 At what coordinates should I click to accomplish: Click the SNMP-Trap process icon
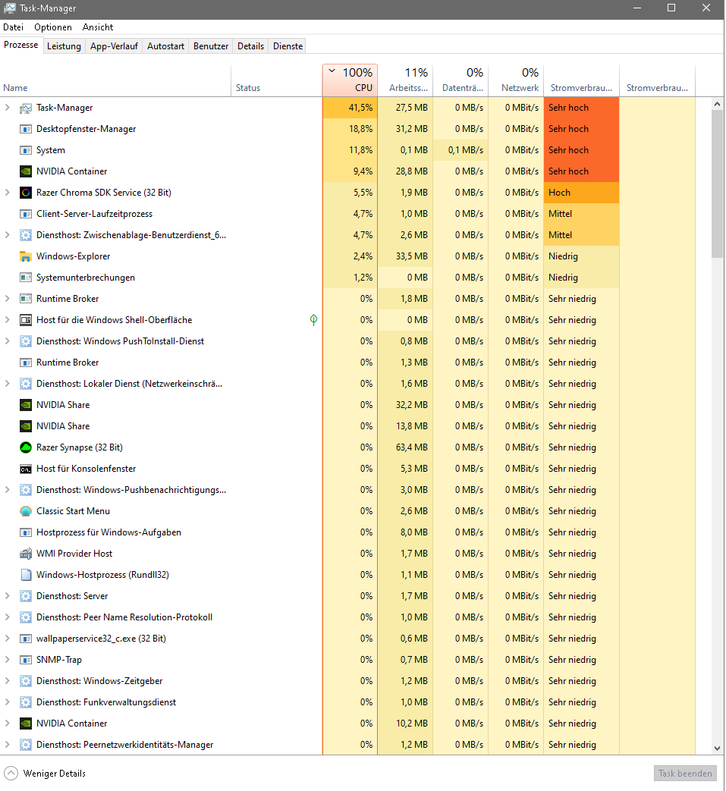pyautogui.click(x=26, y=660)
